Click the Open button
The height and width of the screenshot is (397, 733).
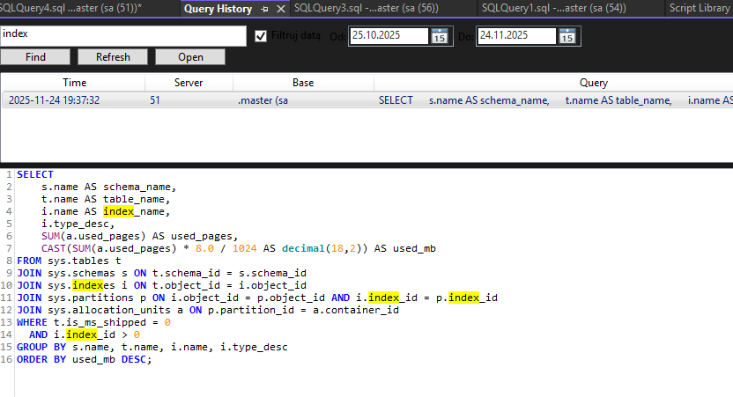click(x=190, y=57)
